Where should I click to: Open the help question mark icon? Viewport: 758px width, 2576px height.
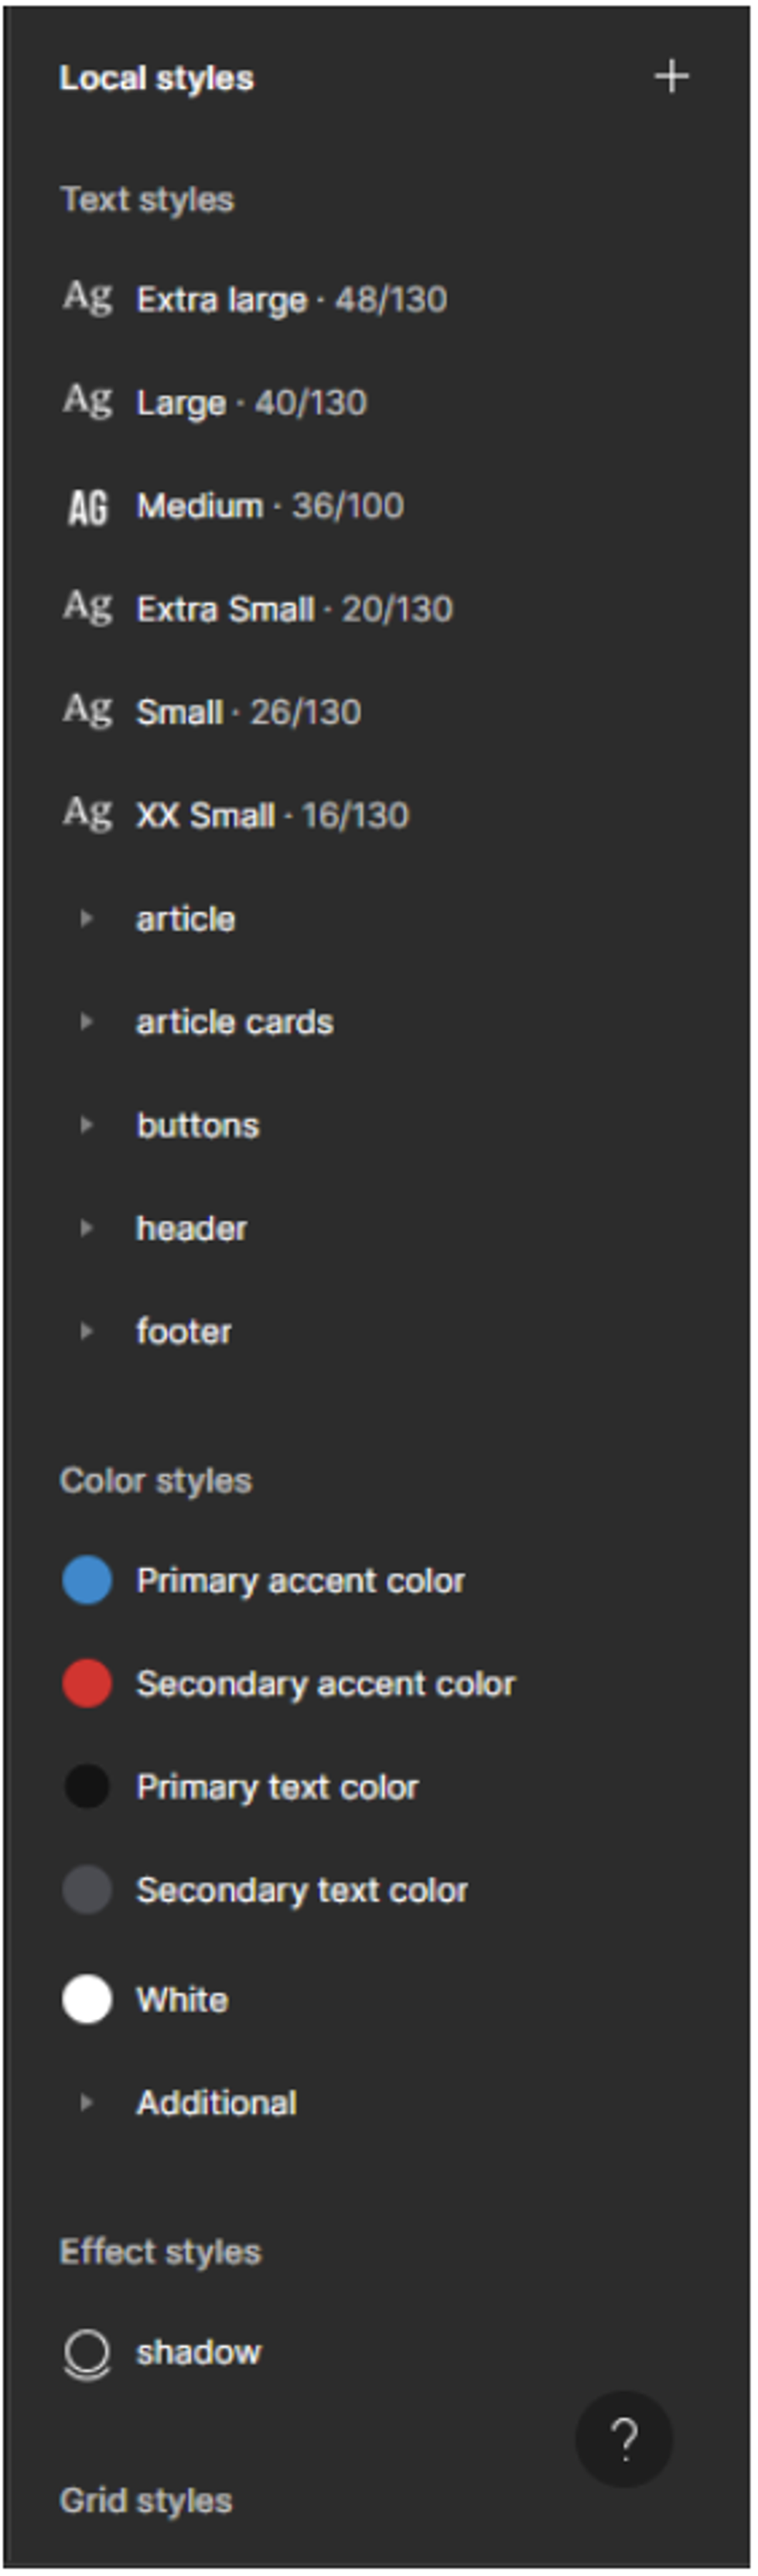pos(625,2438)
